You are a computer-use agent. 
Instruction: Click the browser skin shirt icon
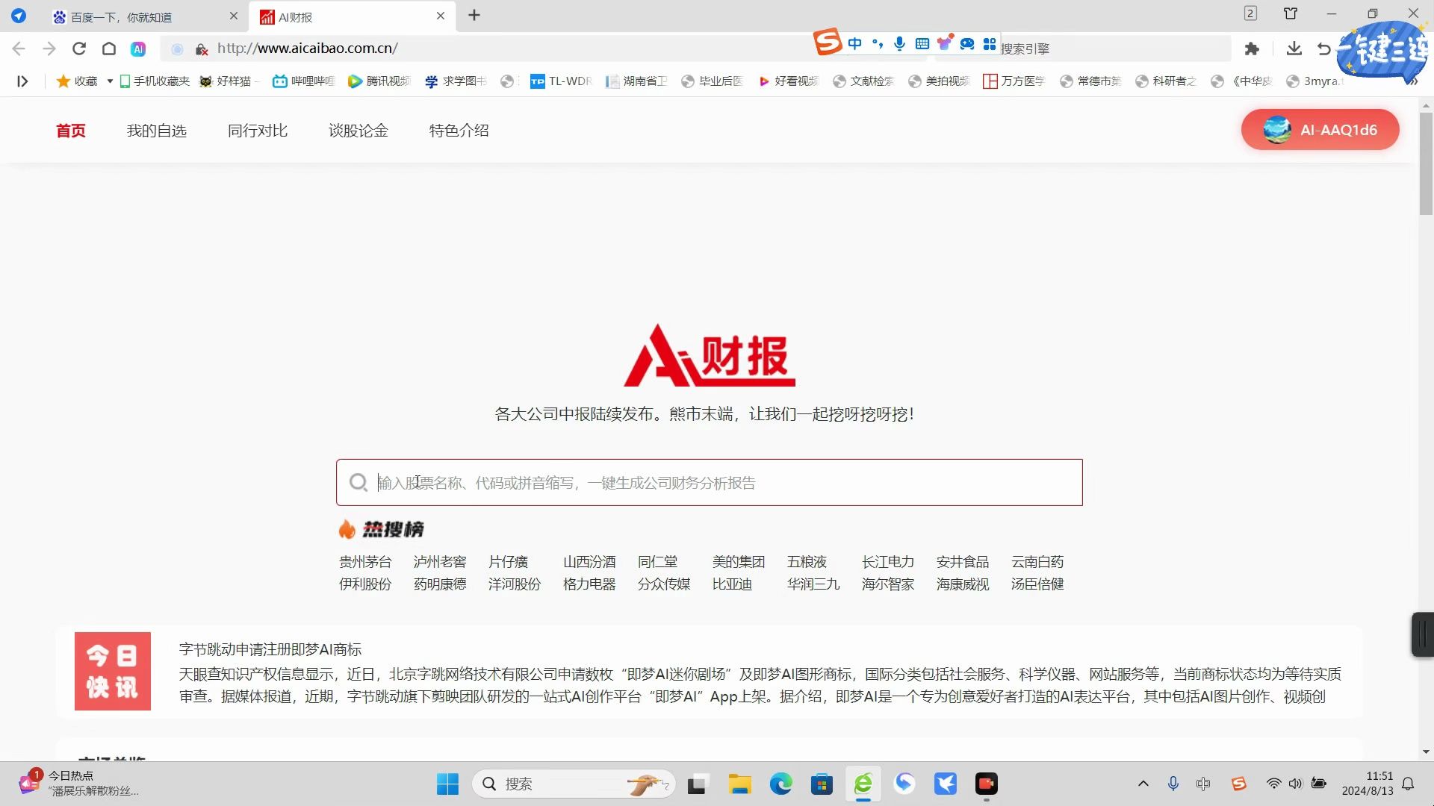pos(1291,13)
